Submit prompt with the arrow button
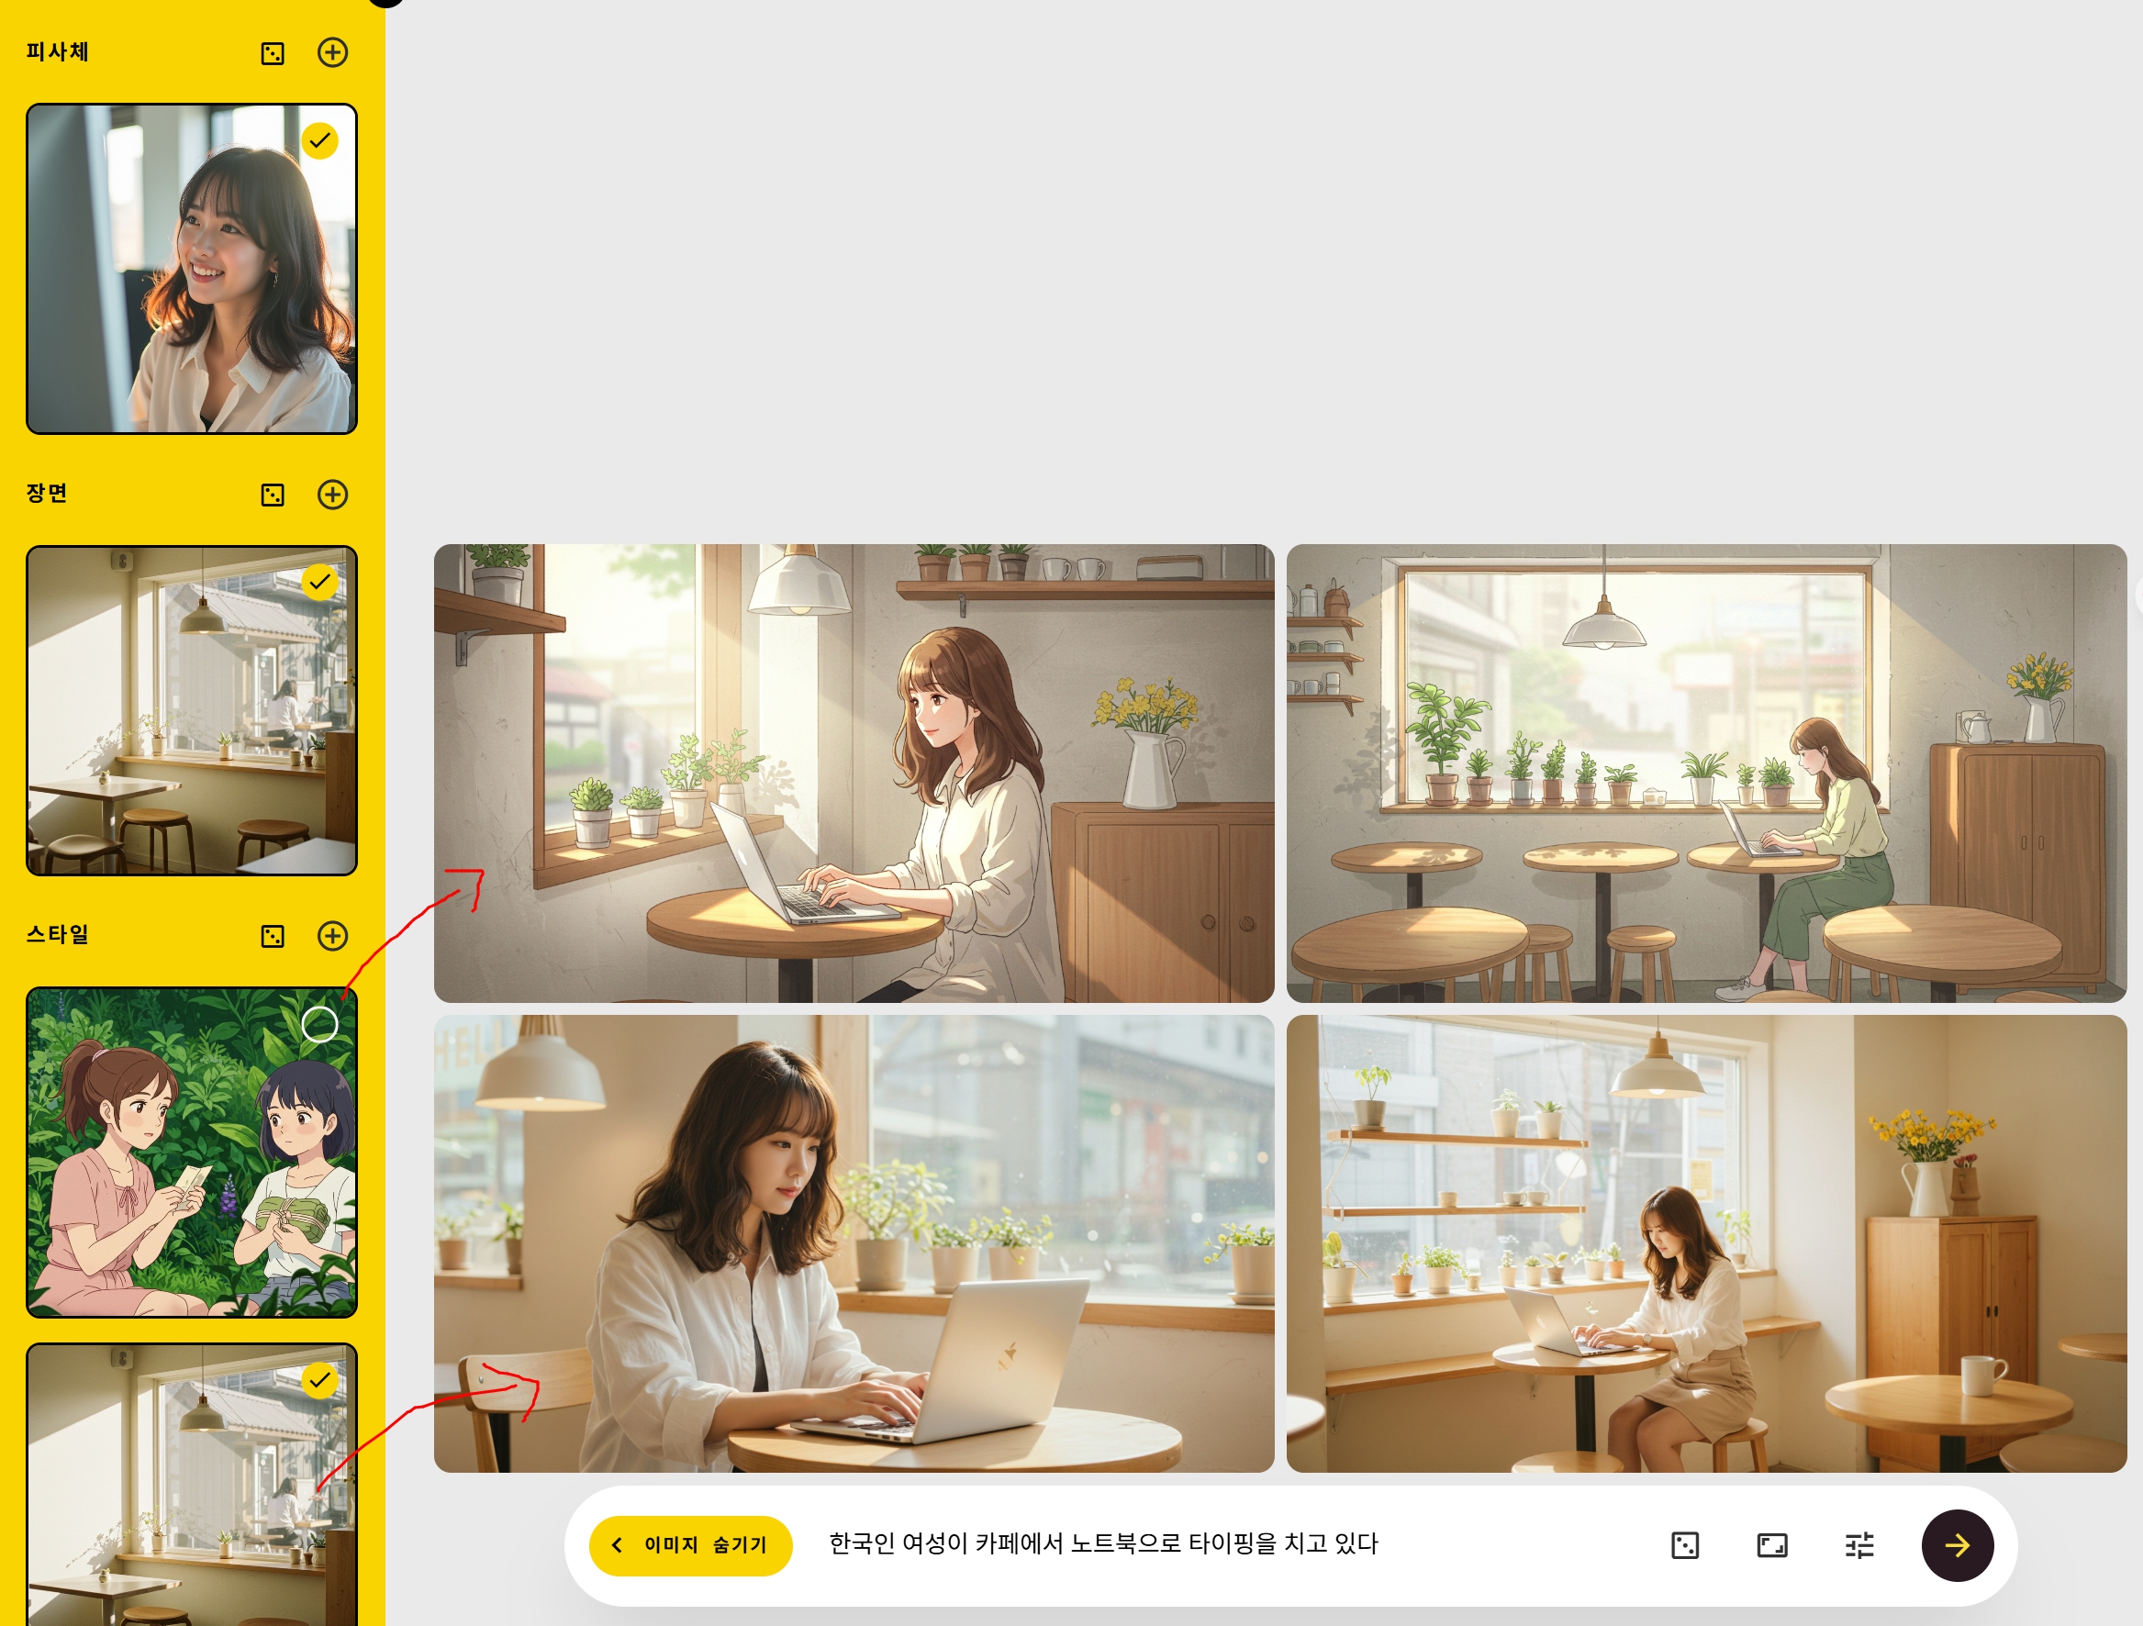Screen dimensions: 2143x1626 [x=1957, y=1544]
